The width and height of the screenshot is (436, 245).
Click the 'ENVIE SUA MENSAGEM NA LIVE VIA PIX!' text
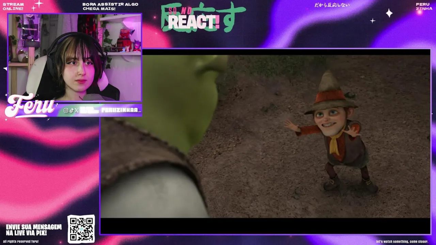click(34, 230)
